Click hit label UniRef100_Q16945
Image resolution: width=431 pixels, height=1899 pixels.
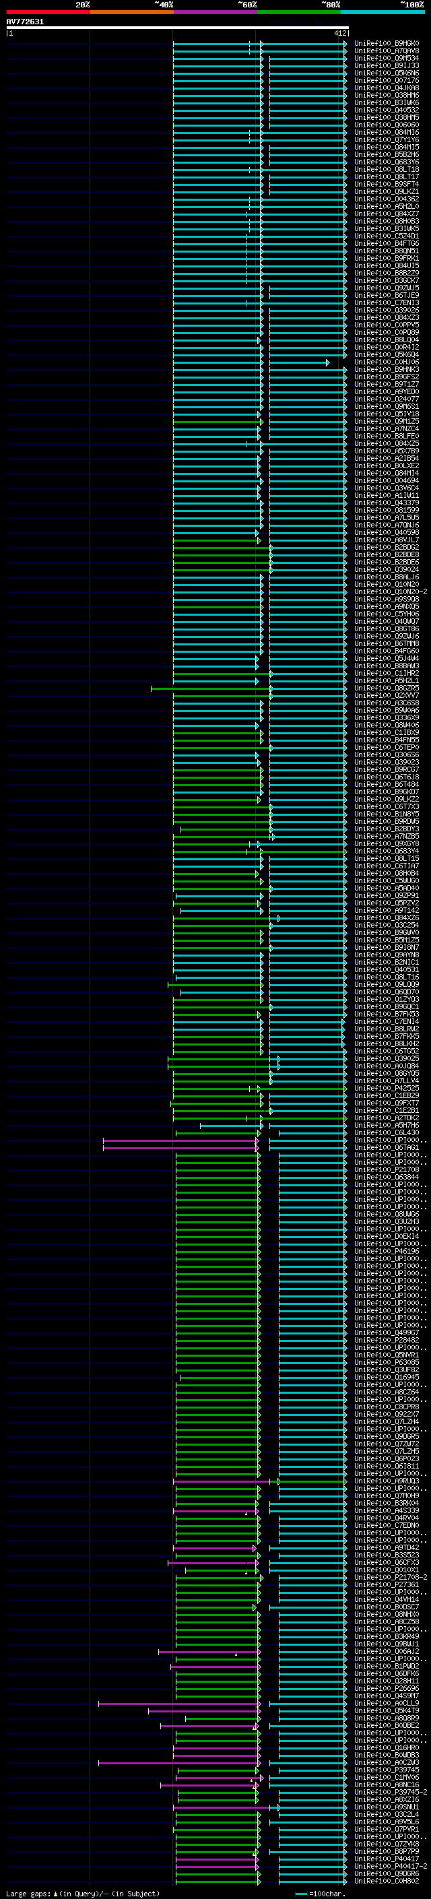tap(387, 1377)
